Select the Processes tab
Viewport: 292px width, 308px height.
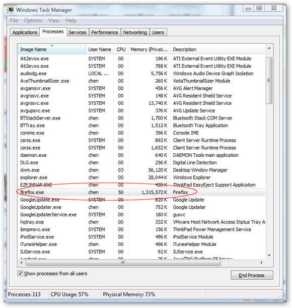click(x=53, y=32)
